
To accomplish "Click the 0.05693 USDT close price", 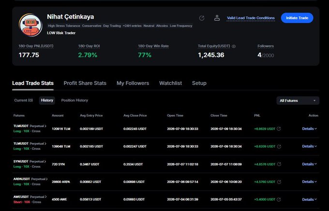I will tap(134, 199).
